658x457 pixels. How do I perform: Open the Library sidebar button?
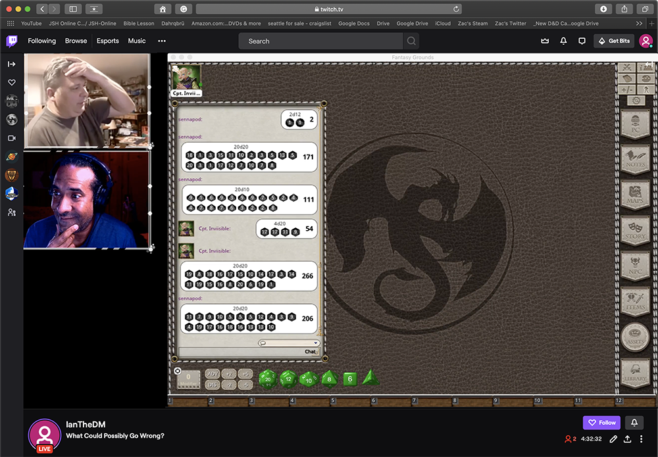(636, 373)
